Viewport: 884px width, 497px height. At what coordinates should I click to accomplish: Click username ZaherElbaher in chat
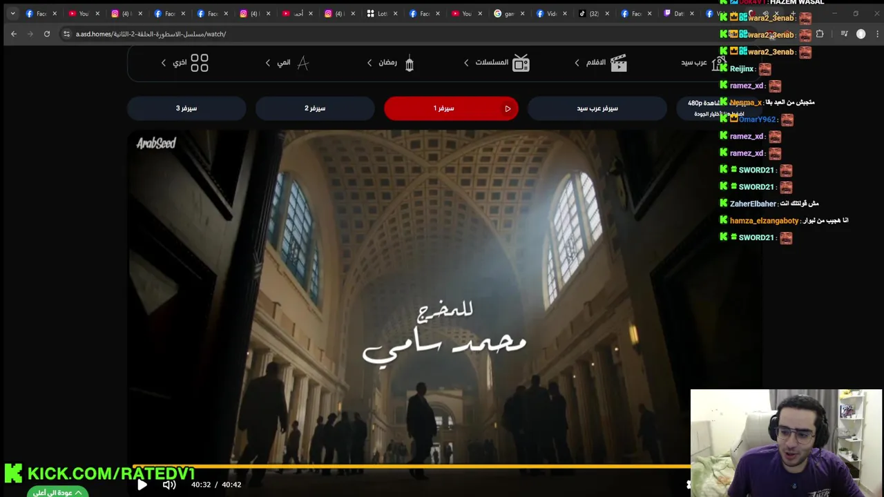pos(753,204)
